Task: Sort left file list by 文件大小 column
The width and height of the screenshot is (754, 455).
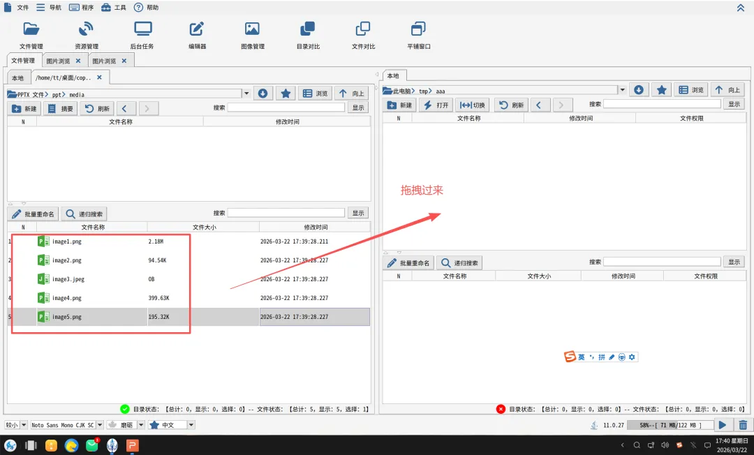Action: 203,227
